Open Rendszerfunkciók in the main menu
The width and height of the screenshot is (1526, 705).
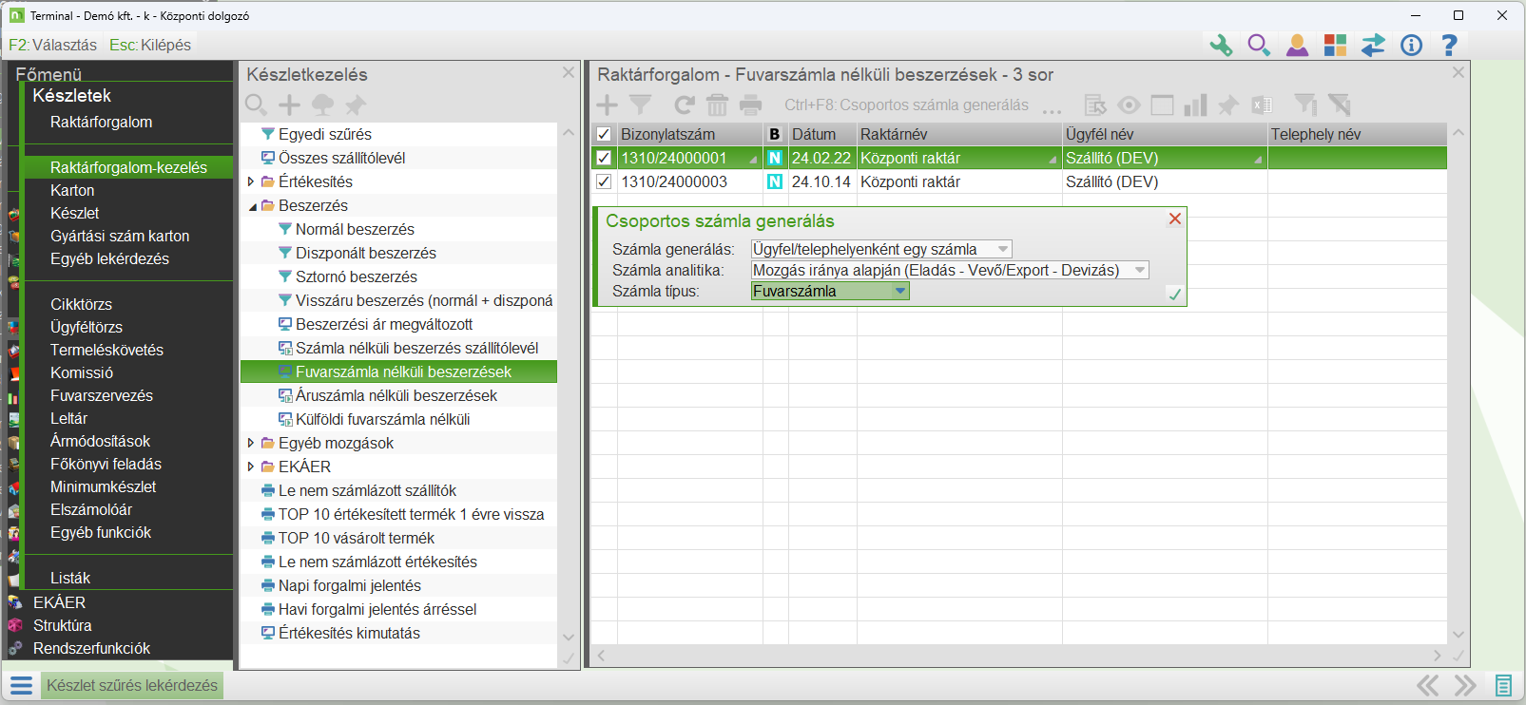91,648
